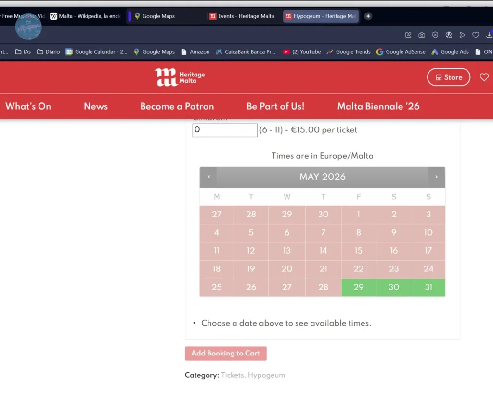This screenshot has width=493, height=393.
Task: Click the translate page icon in toolbar
Action: coord(449,35)
